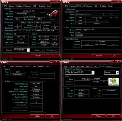Click OK in the CPU window
Viewport: 122px width, 121px height.
click(x=53, y=56)
